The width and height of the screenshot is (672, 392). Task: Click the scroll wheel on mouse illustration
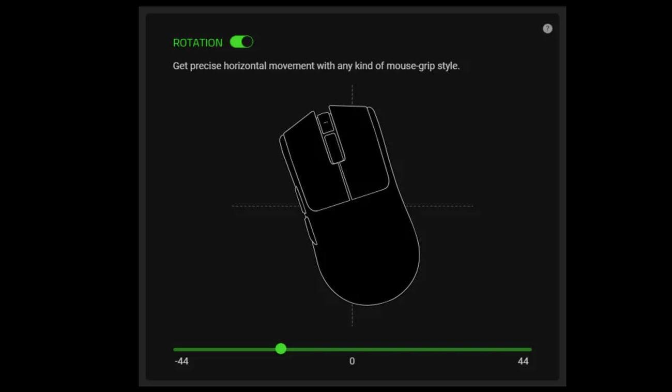coord(334,147)
